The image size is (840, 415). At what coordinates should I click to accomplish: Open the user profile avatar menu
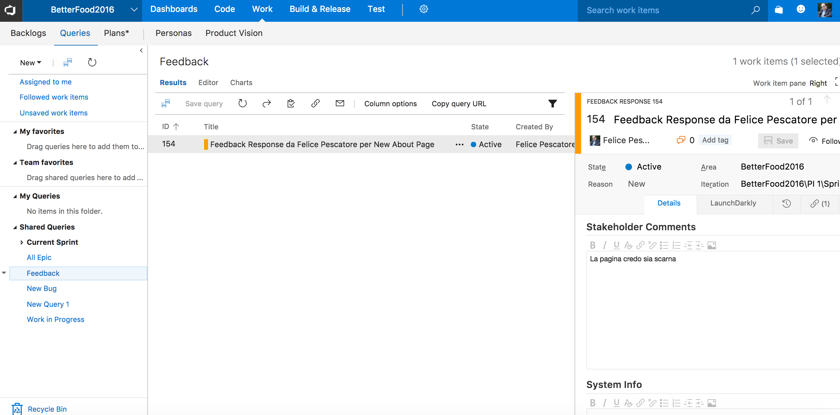pos(824,10)
